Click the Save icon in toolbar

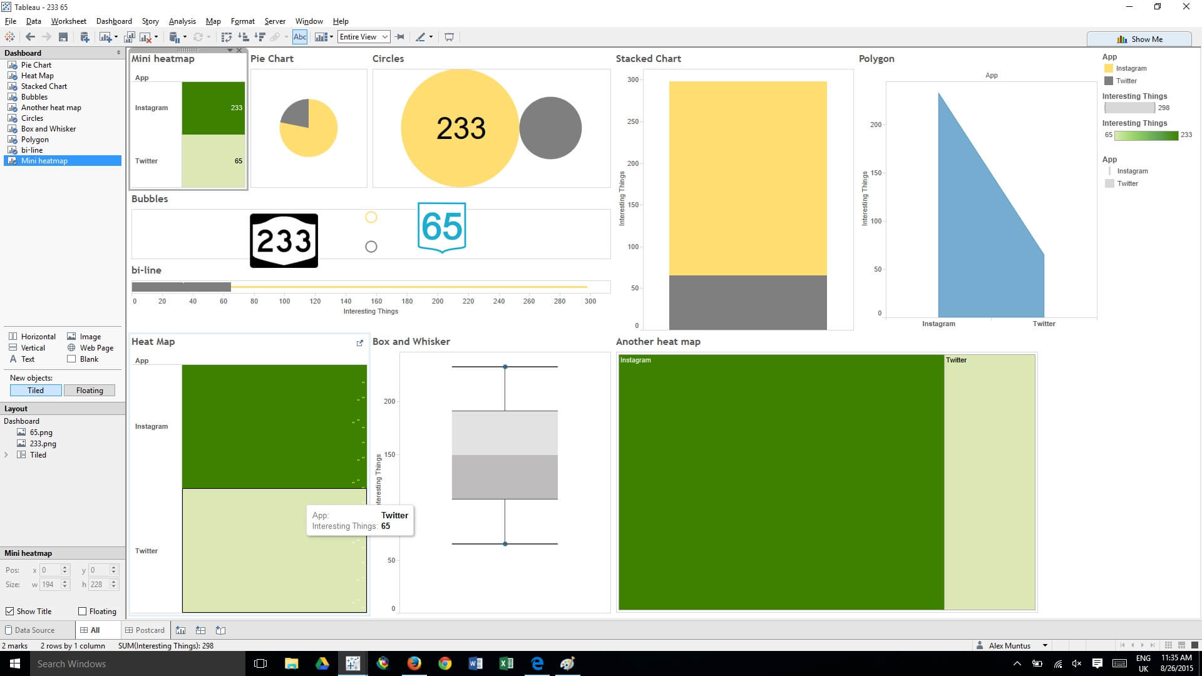click(x=63, y=37)
